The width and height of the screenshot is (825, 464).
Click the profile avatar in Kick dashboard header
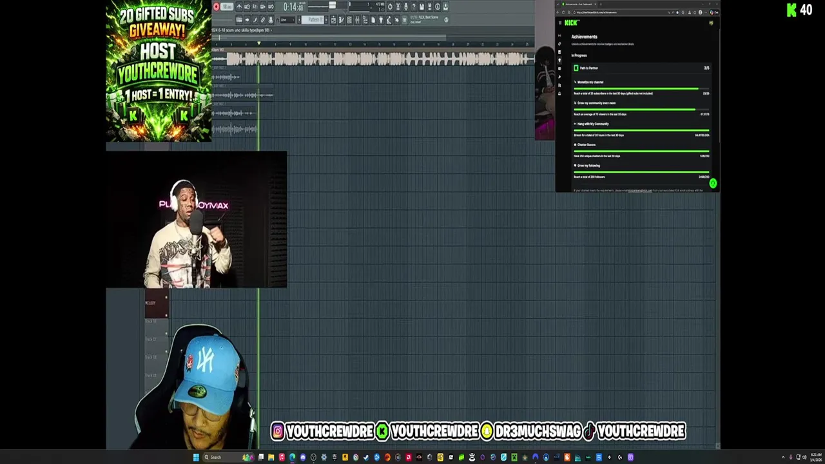coord(711,23)
